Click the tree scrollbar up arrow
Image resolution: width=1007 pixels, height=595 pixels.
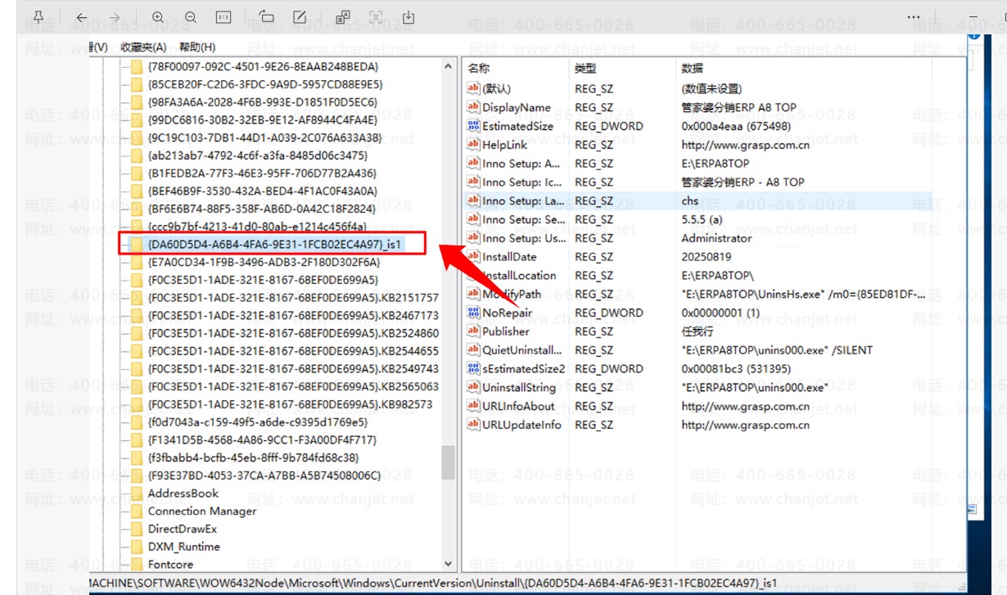(x=448, y=67)
